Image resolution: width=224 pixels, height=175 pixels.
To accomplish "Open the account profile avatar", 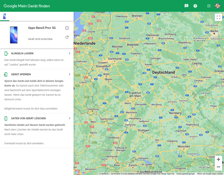I will point(217,6).
